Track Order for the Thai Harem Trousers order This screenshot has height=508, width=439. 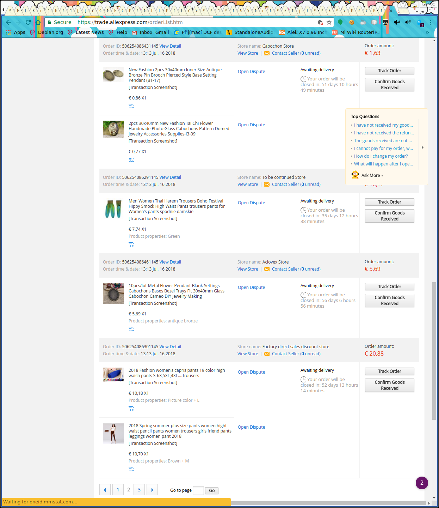390,202
